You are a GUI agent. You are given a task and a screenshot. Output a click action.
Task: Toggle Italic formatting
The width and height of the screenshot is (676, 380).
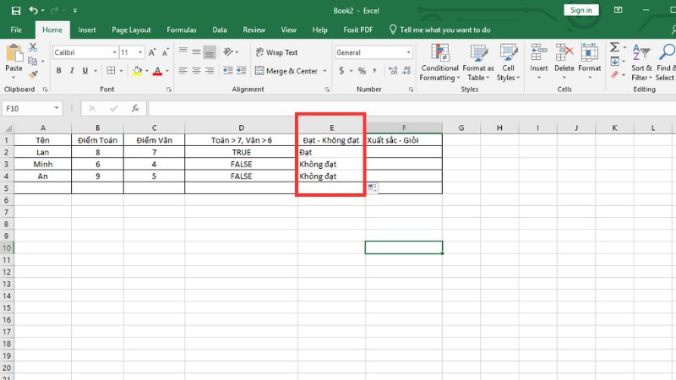pyautogui.click(x=70, y=72)
